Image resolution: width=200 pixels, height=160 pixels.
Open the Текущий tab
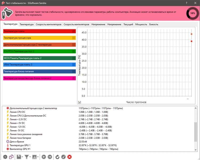click(128, 24)
